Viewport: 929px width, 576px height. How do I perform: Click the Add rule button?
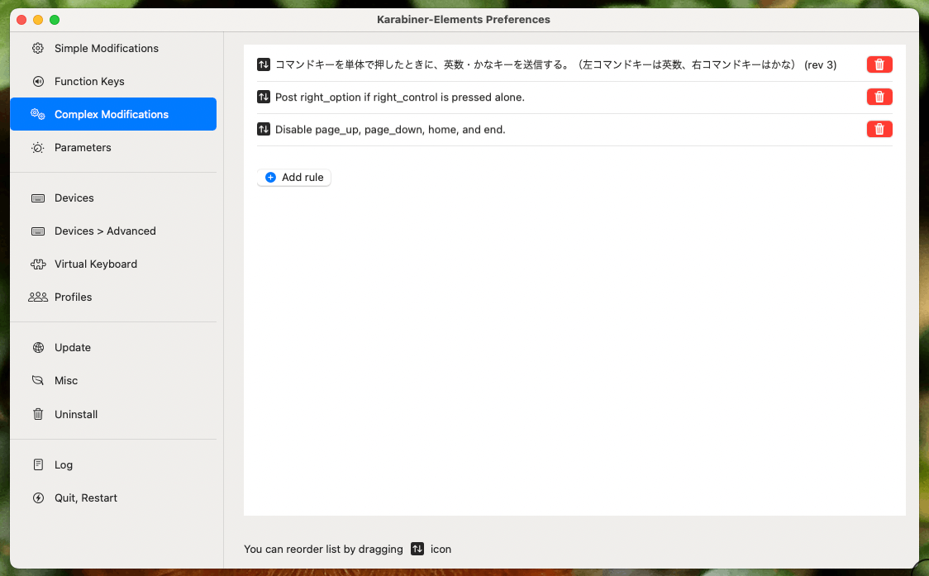point(293,177)
